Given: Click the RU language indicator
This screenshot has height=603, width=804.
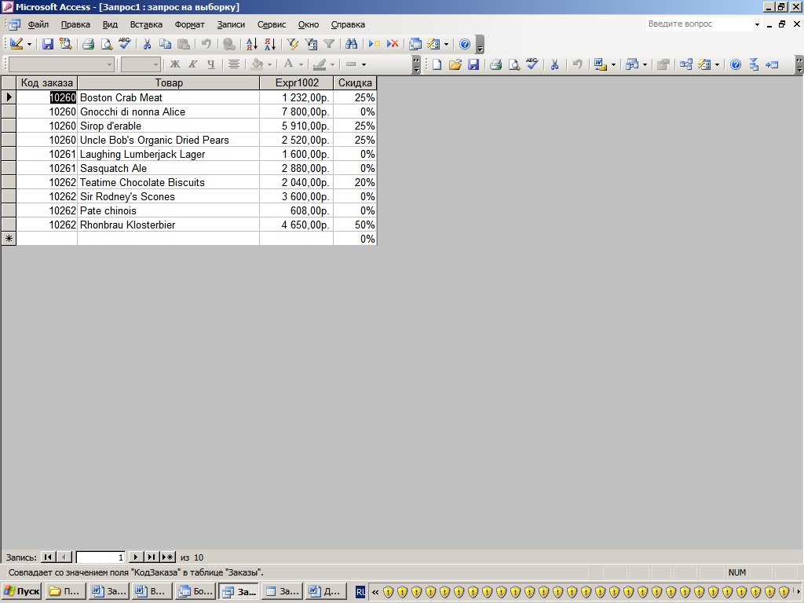Looking at the screenshot, I should pyautogui.click(x=360, y=592).
